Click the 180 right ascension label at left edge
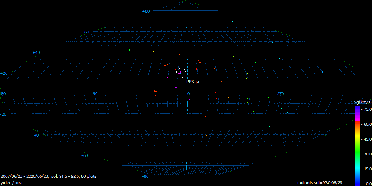Screen dimensions: 372x186 3,94
